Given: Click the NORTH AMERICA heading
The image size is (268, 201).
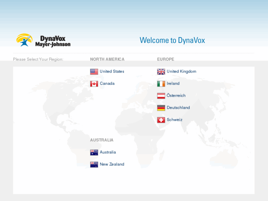Looking at the screenshot, I should 107,59.
